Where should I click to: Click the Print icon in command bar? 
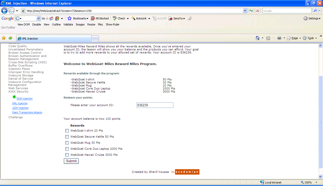click(279, 38)
